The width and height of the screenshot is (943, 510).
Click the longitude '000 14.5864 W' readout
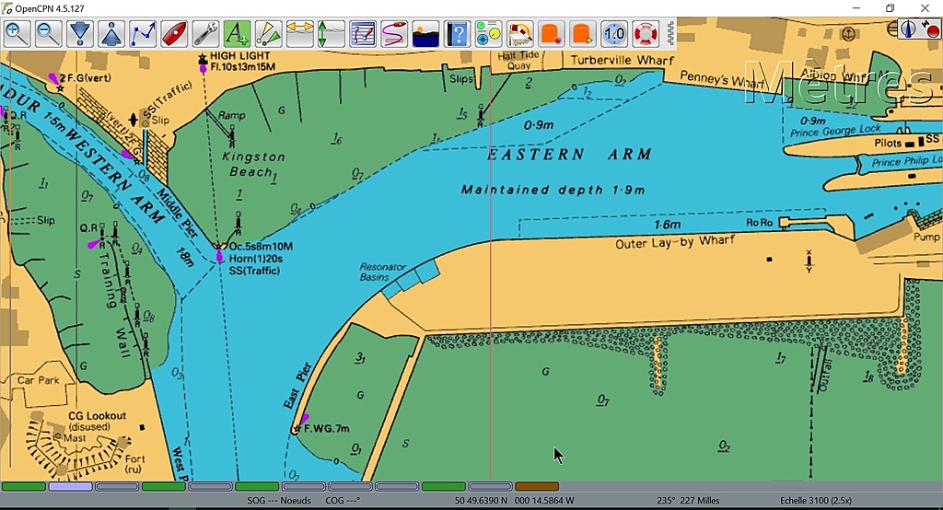click(x=544, y=501)
